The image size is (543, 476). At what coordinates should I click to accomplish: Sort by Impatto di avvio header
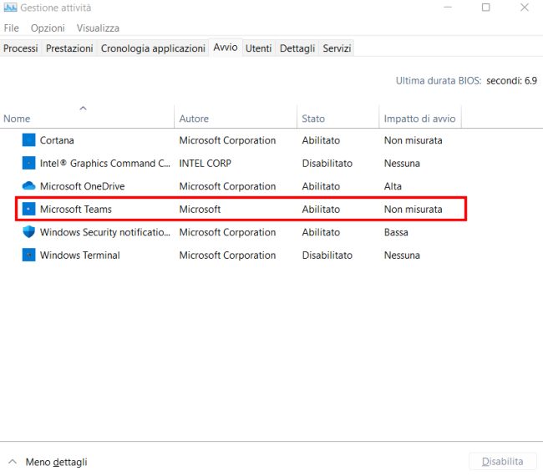coord(419,119)
